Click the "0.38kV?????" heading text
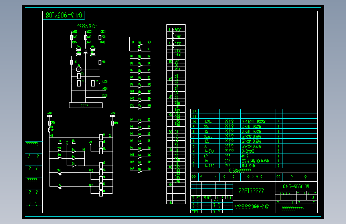 pos(239,171)
